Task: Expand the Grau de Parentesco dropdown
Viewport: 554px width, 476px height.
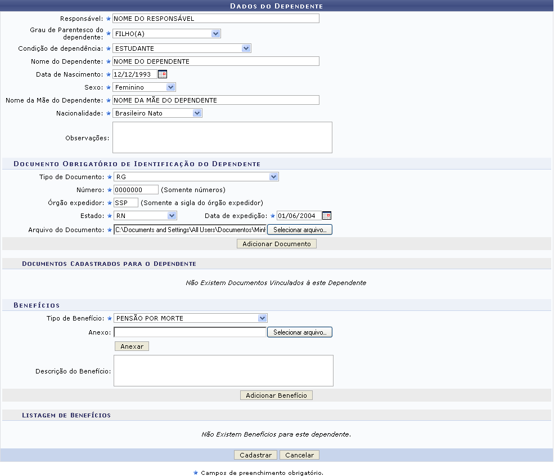Action: click(x=166, y=33)
